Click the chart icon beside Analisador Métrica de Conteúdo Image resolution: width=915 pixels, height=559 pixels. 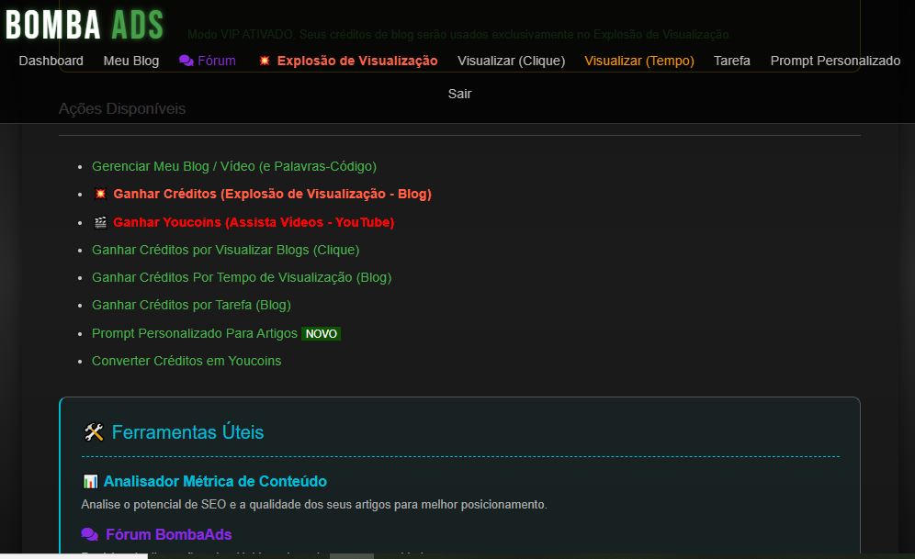click(x=92, y=481)
